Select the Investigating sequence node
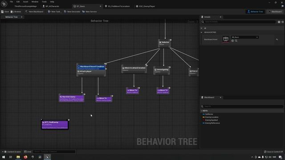Viewport: 285px width, 160px height. coord(162,70)
